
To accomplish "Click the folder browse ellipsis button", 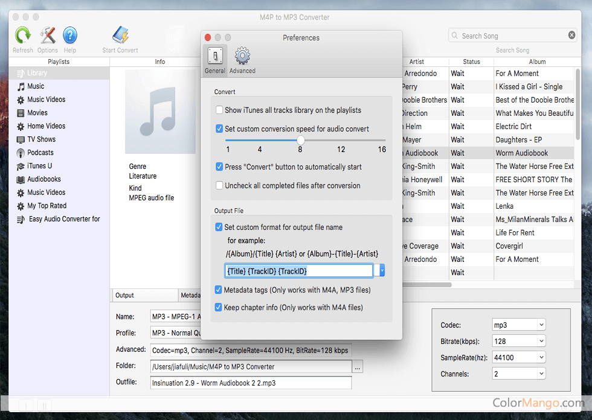I will (358, 367).
